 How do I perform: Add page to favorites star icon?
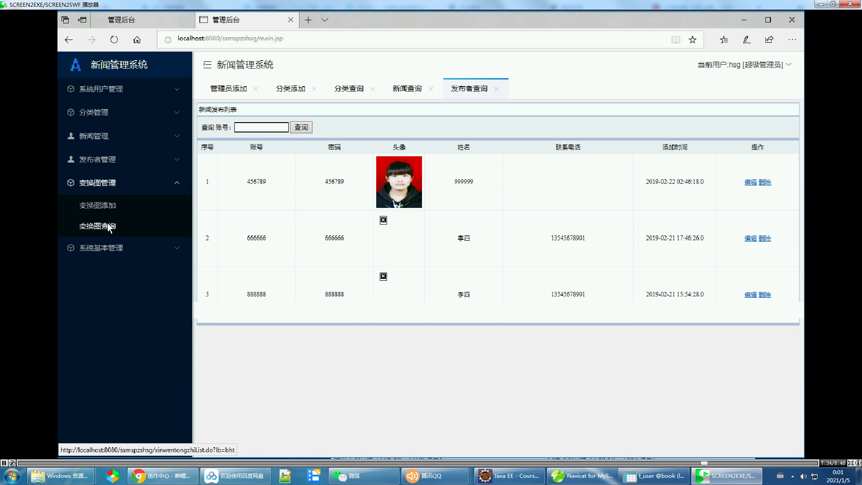693,40
